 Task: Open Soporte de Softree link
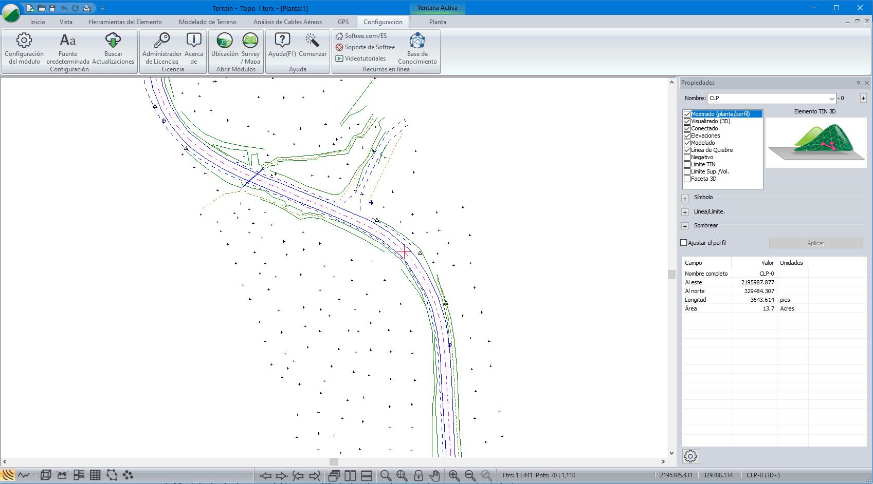tap(369, 47)
